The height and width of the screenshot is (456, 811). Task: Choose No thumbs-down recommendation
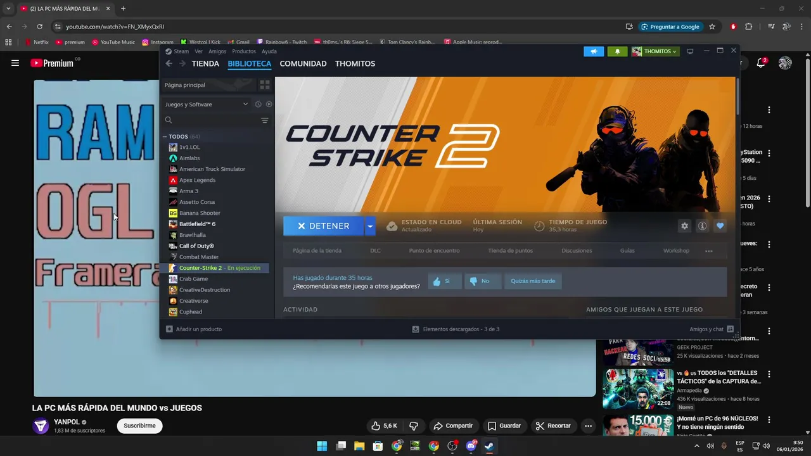[x=482, y=281]
